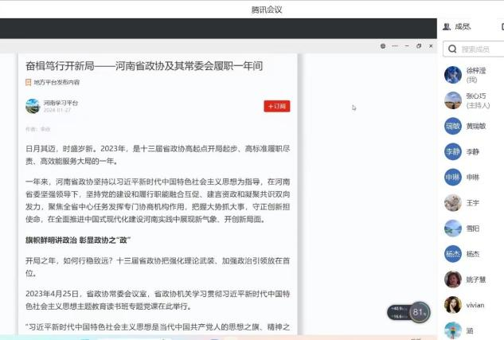Viewport: 504px width, 340px height.
Task: Click the magnifier icon in member search
Action: pos(452,49)
